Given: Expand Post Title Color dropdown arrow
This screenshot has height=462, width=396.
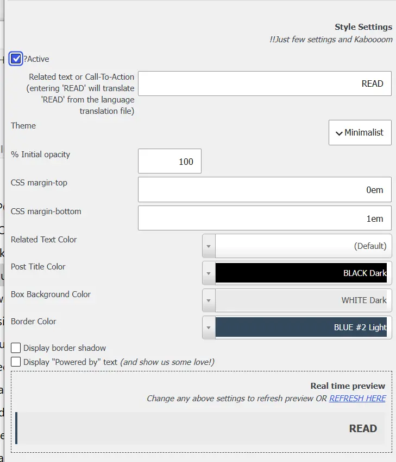Looking at the screenshot, I should 209,273.
